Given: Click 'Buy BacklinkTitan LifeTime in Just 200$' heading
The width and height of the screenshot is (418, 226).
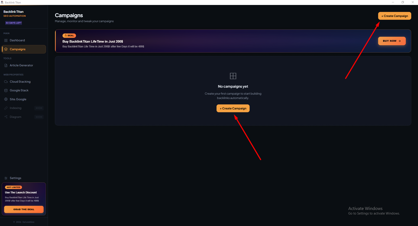Looking at the screenshot, I should [93, 41].
